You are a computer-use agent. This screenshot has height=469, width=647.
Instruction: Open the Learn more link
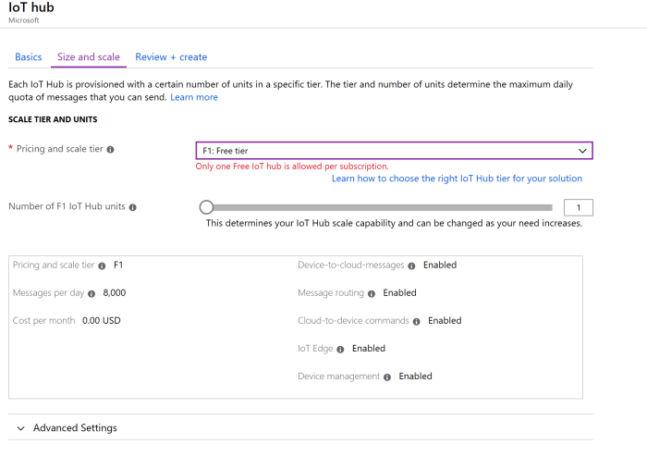(194, 97)
